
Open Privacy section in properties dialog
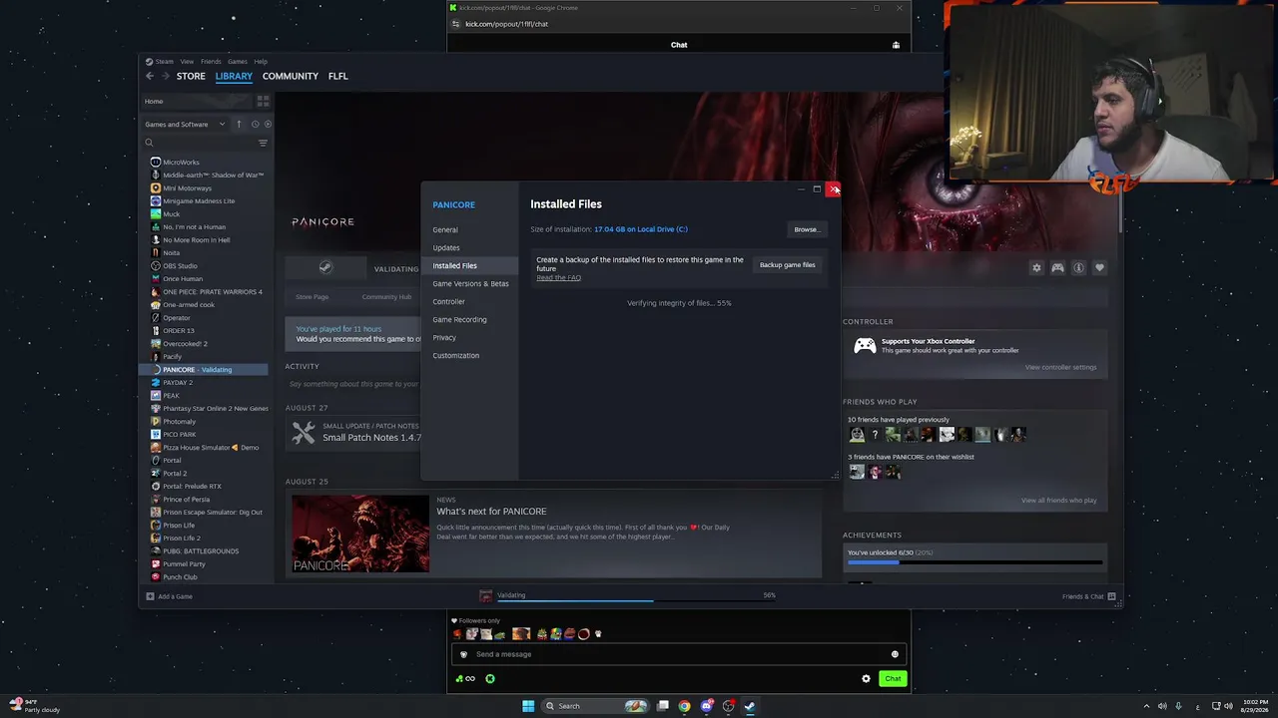point(444,337)
